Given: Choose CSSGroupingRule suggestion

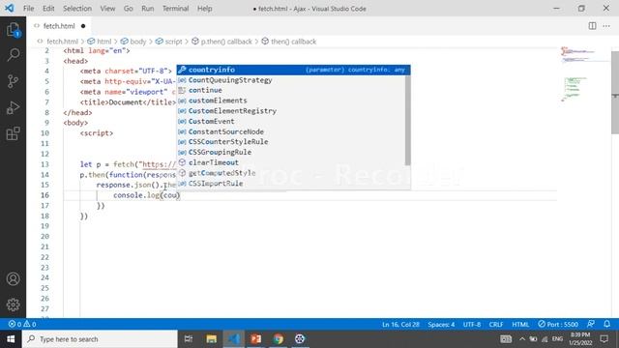Looking at the screenshot, I should click(291, 153).
